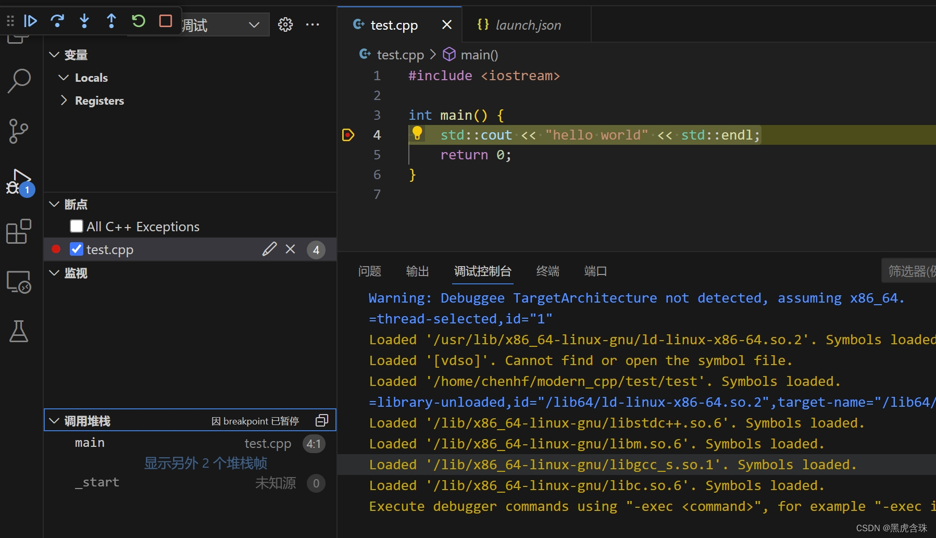The width and height of the screenshot is (936, 538).
Task: Open the 问题 panel tab
Action: (370, 271)
